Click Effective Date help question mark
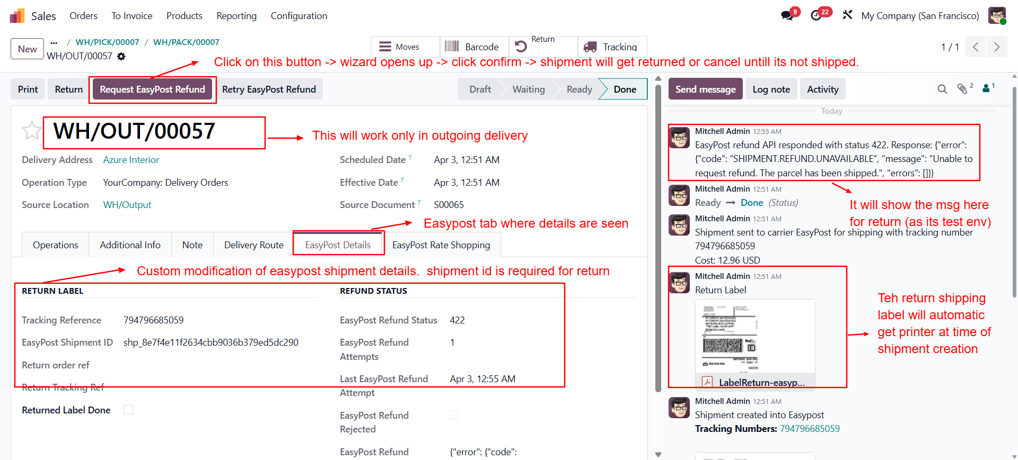Image resolution: width=1018 pixels, height=460 pixels. [x=402, y=180]
